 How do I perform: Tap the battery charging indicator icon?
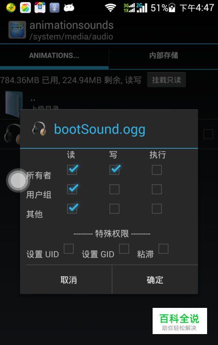172,8
